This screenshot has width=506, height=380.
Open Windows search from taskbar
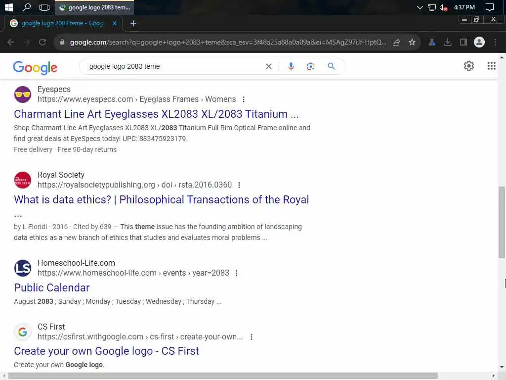(27, 7)
